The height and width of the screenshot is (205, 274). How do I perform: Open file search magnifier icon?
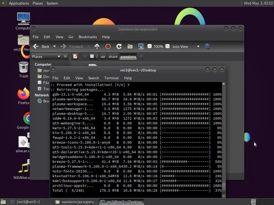(207, 46)
